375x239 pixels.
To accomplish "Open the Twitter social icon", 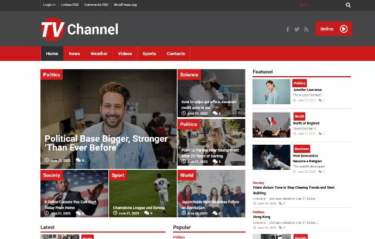I will click(x=297, y=29).
